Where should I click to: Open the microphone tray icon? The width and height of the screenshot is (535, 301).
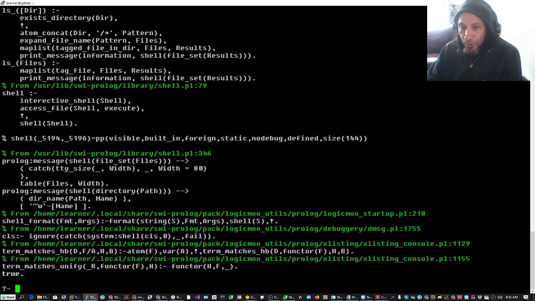(x=399, y=297)
